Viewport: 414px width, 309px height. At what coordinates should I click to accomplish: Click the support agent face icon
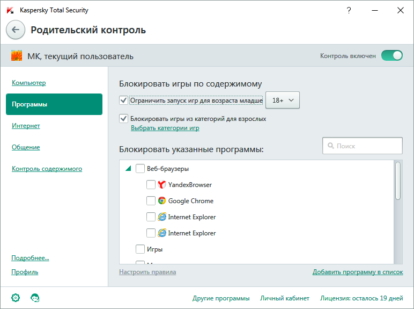(x=35, y=298)
